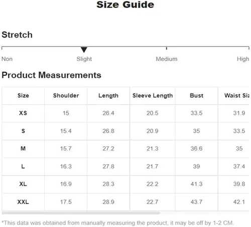Click the M size row label

pos(23,148)
